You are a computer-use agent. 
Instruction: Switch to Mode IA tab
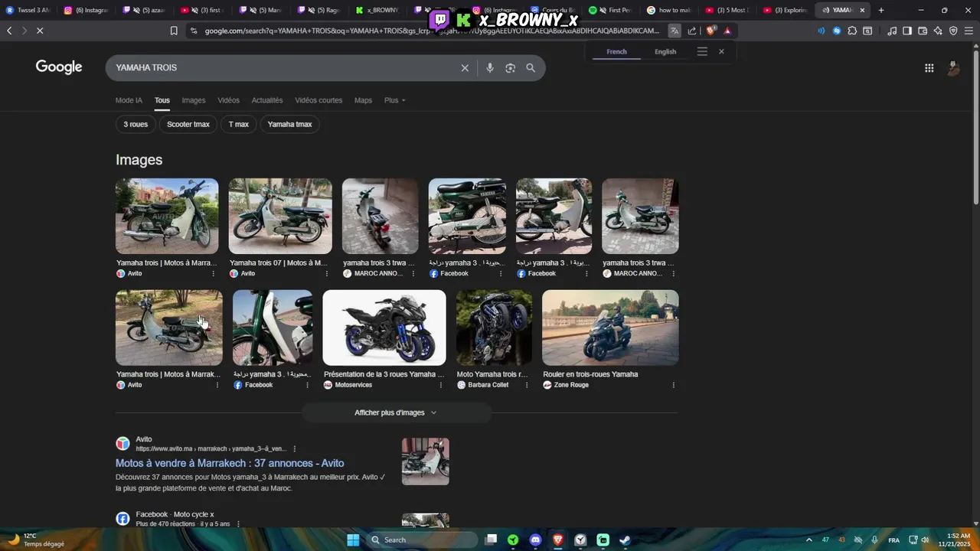pyautogui.click(x=129, y=100)
